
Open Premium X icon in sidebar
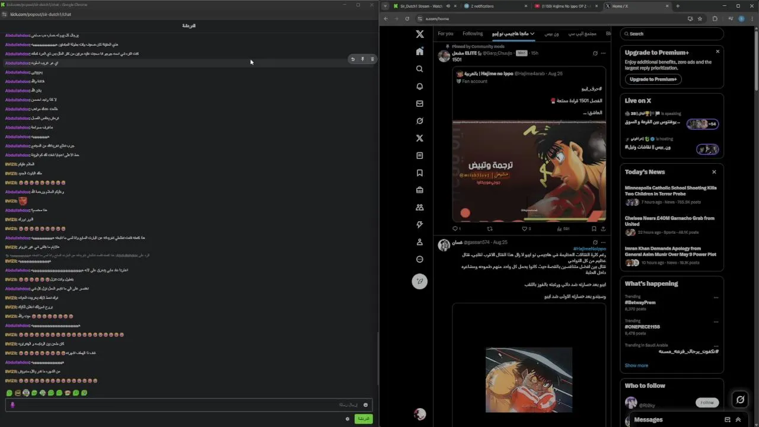coord(419,138)
